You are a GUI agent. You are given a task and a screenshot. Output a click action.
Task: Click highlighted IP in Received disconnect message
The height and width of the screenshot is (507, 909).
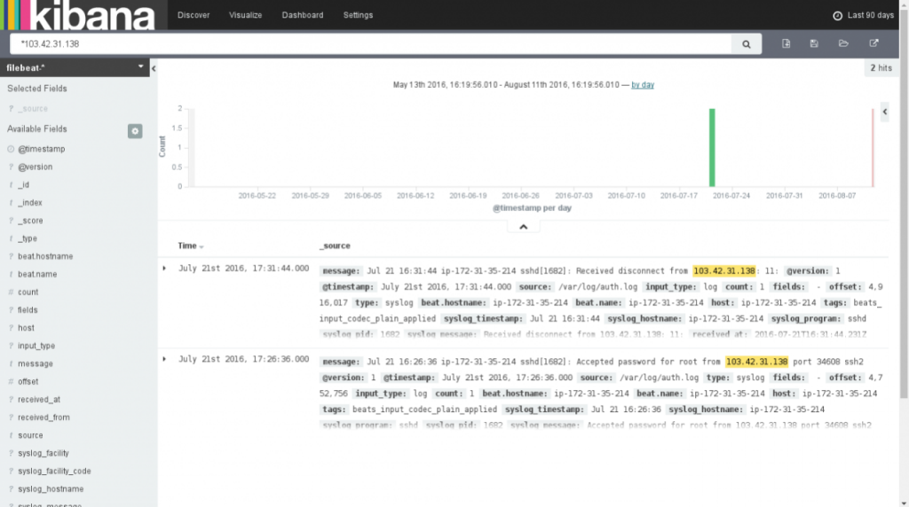point(724,271)
